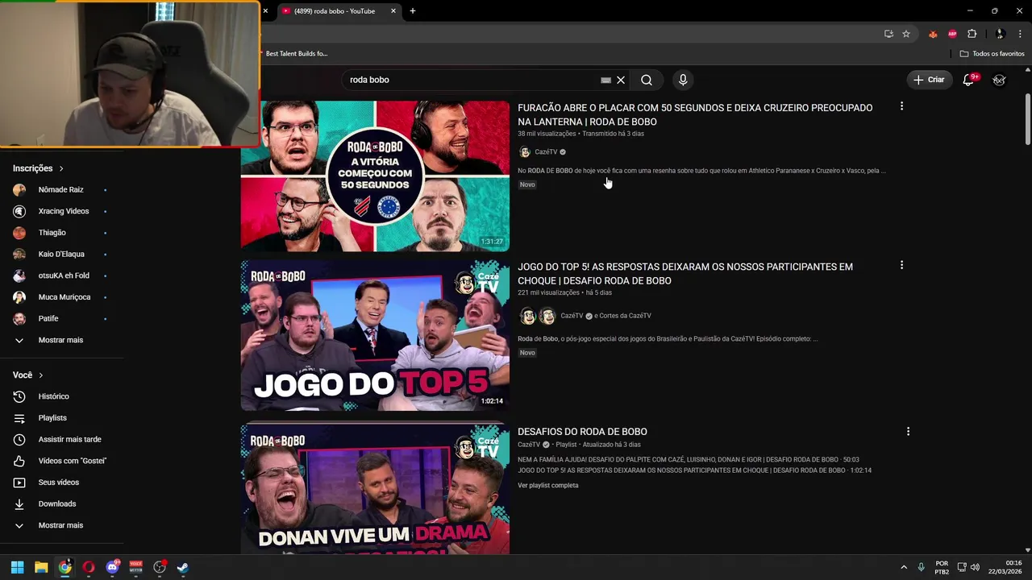The width and height of the screenshot is (1032, 580).
Task: Open Seus vídeos in sidebar
Action: point(58,483)
